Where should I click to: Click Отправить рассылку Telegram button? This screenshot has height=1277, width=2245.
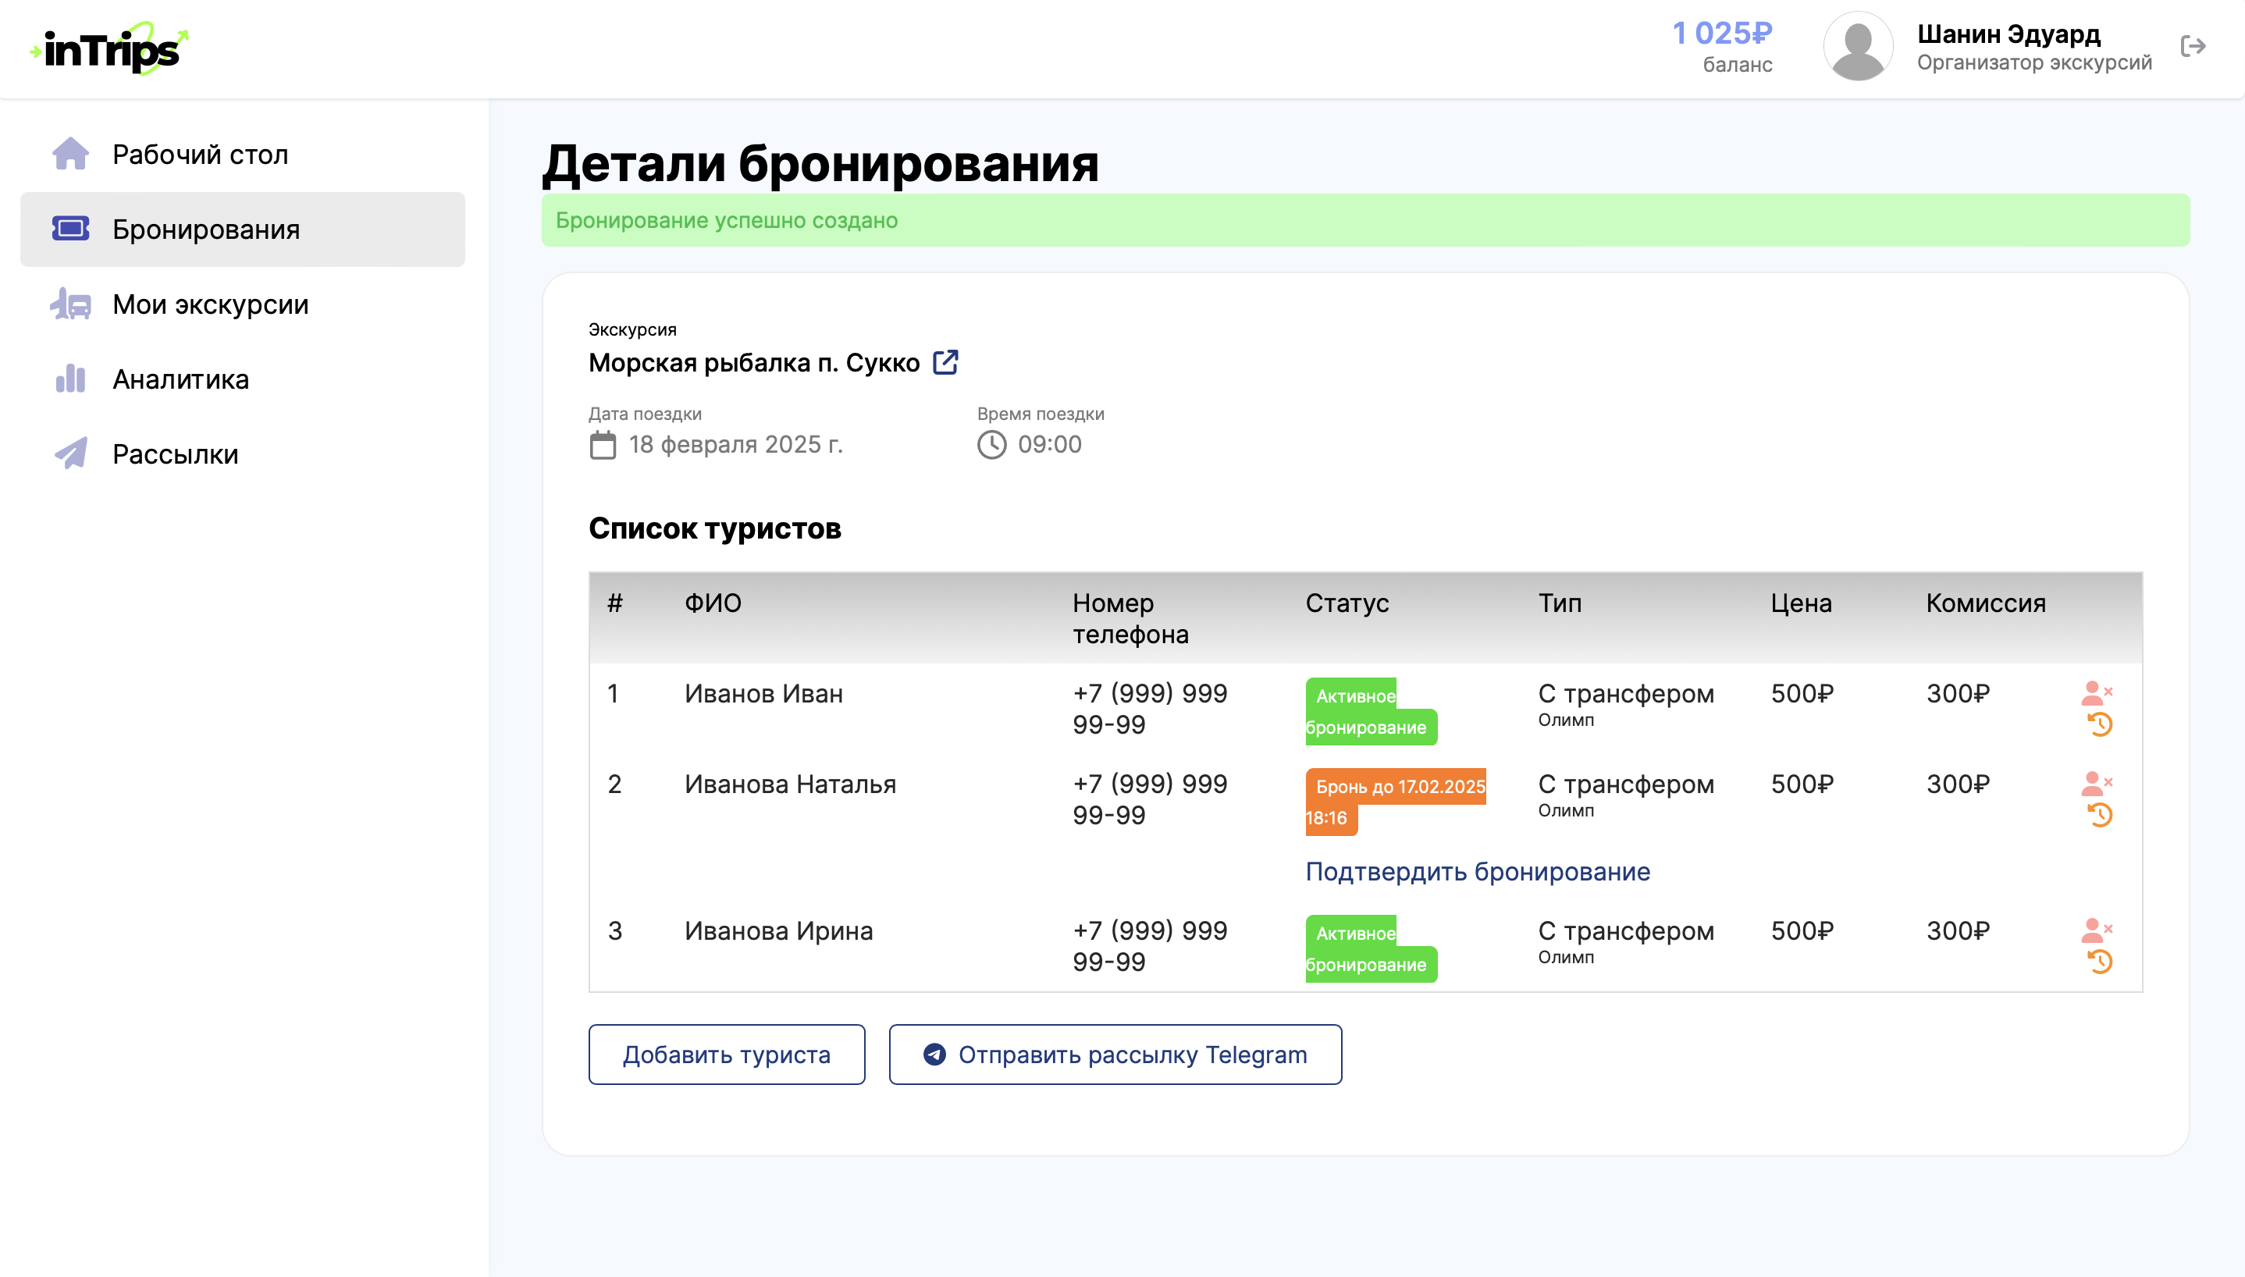point(1115,1055)
